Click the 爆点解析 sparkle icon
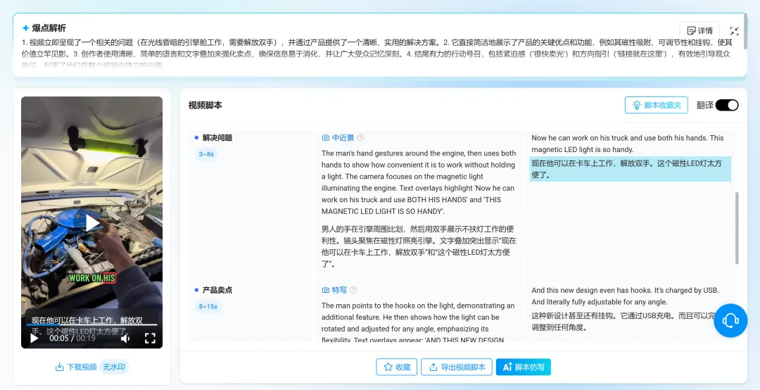The image size is (760, 390). click(25, 28)
